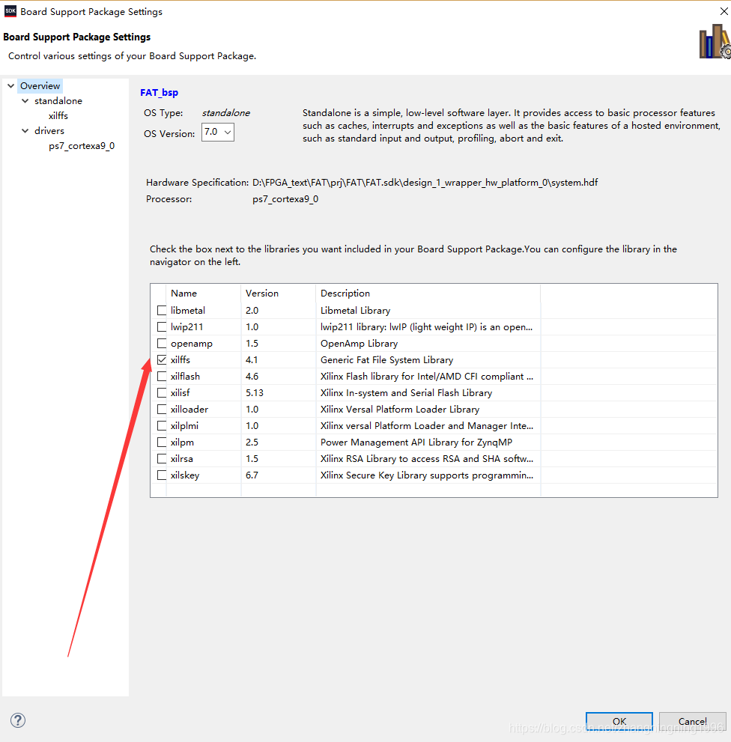Collapse the Overview tree node arrow
The image size is (731, 742).
[x=11, y=85]
